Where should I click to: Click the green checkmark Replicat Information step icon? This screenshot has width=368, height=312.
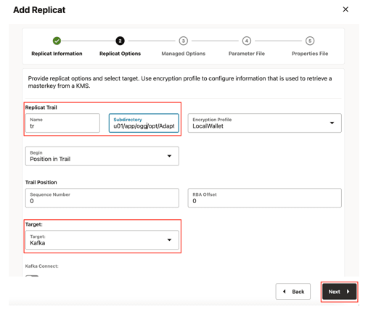point(57,41)
